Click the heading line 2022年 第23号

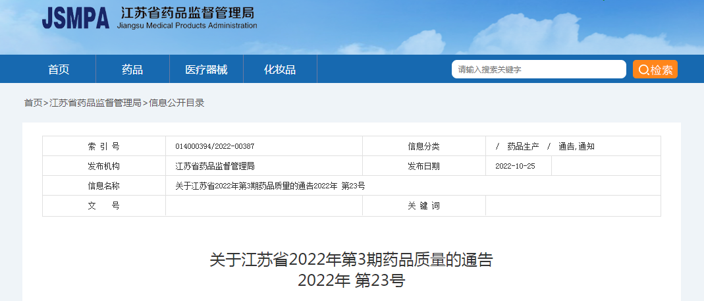pos(352,281)
